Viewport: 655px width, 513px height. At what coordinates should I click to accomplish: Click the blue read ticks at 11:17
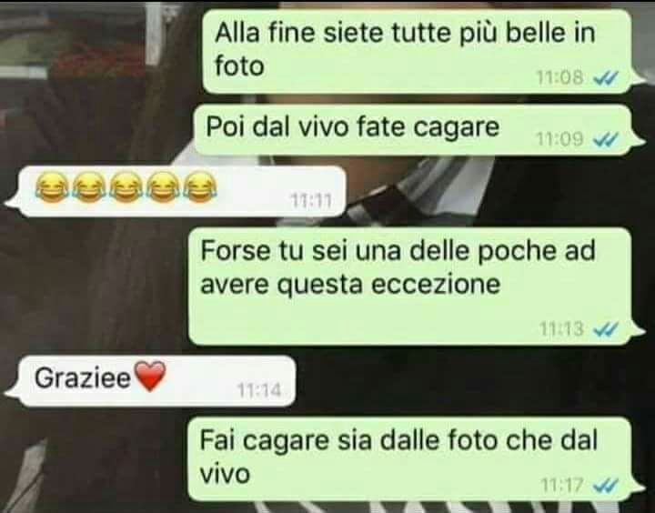(606, 486)
